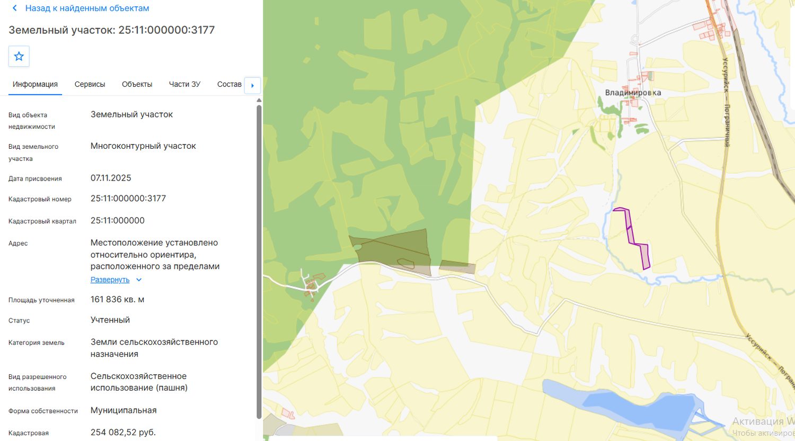Go back via Назад к найденным объектам link

87,8
